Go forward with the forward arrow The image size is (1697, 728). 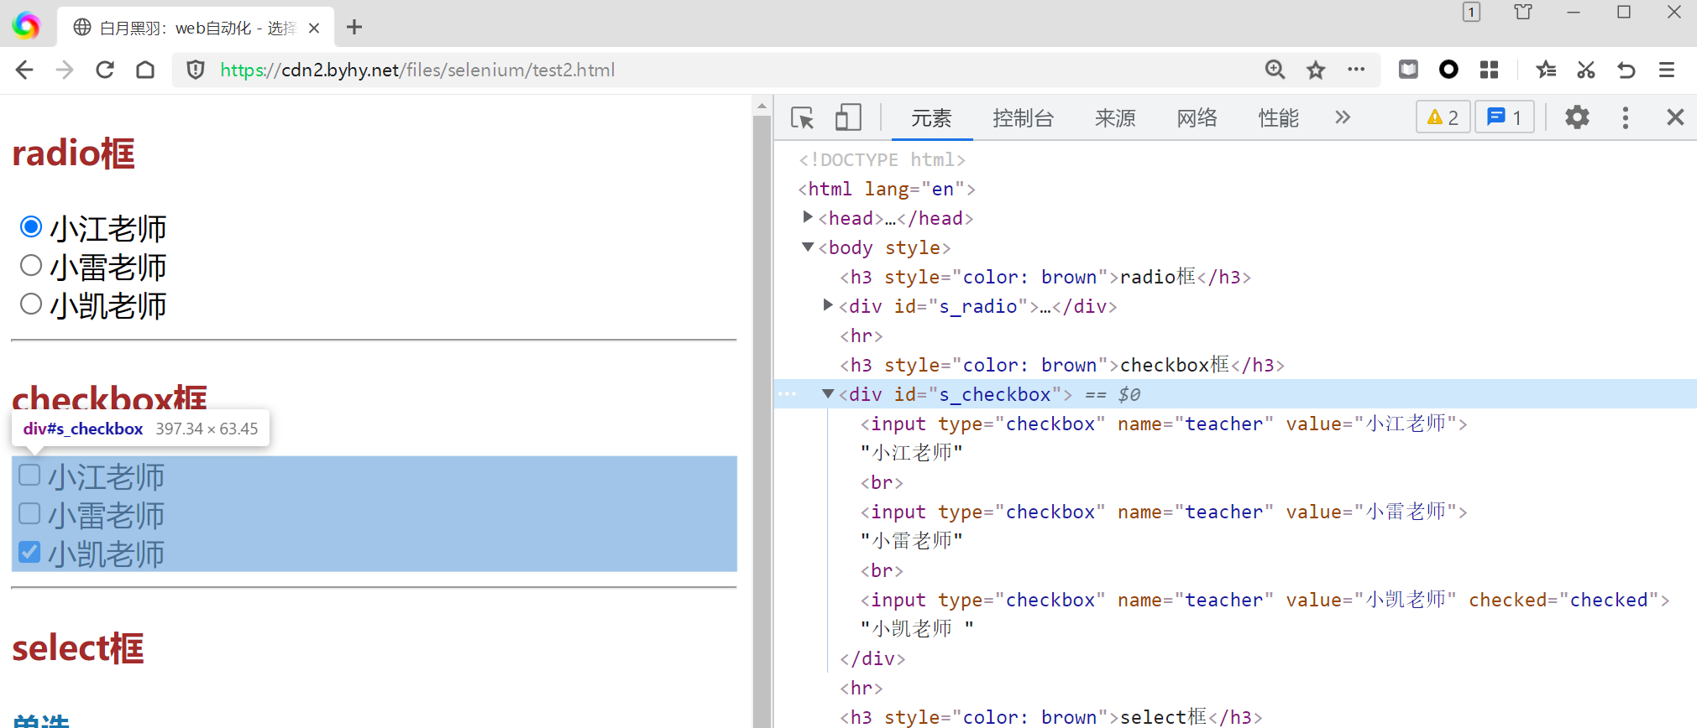tap(65, 70)
